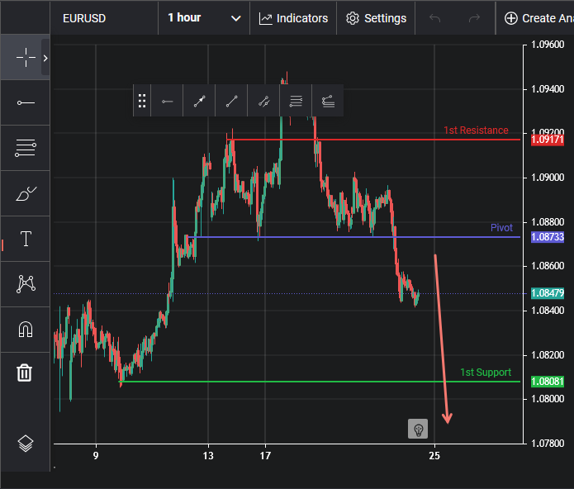Click the red 1.09171 price tag
The width and height of the screenshot is (574, 489).
[x=548, y=140]
